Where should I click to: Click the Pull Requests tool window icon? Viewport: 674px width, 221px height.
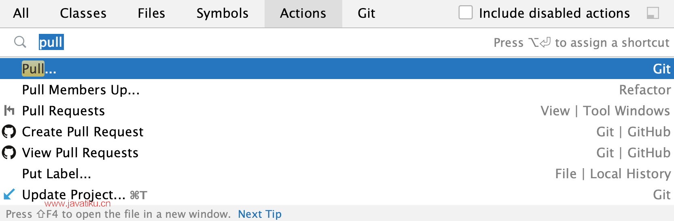[9, 110]
